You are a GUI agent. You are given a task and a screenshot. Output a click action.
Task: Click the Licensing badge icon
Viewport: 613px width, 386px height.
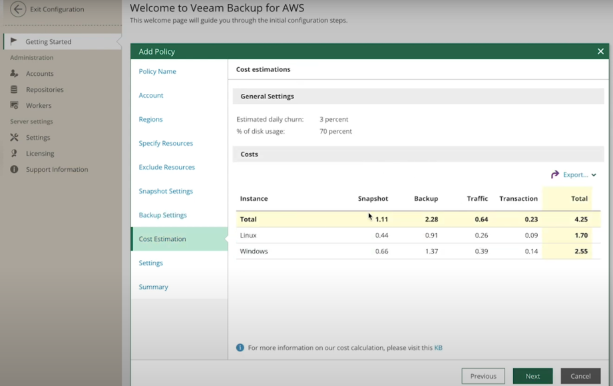14,153
